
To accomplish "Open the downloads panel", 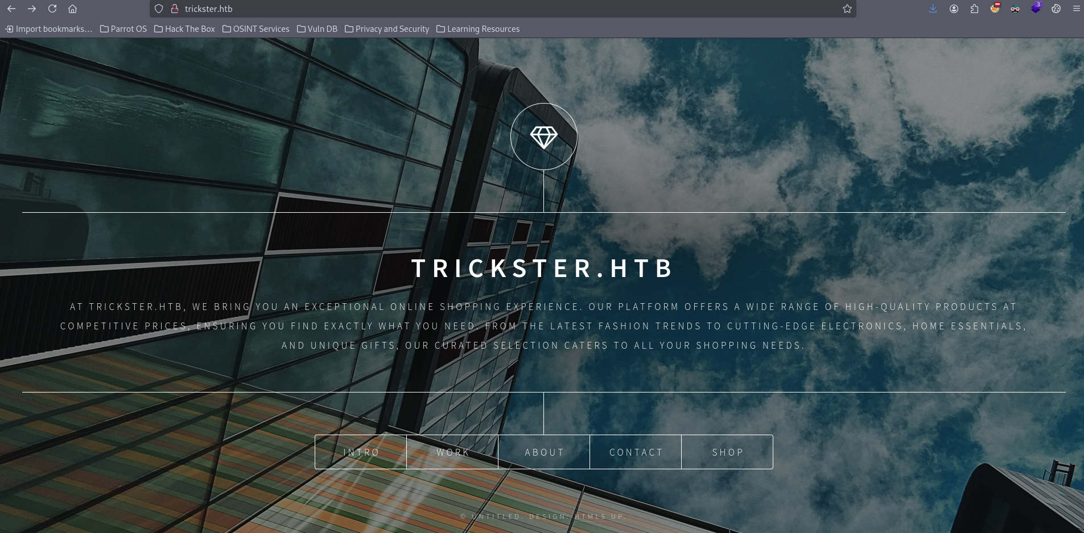I will pyautogui.click(x=933, y=9).
